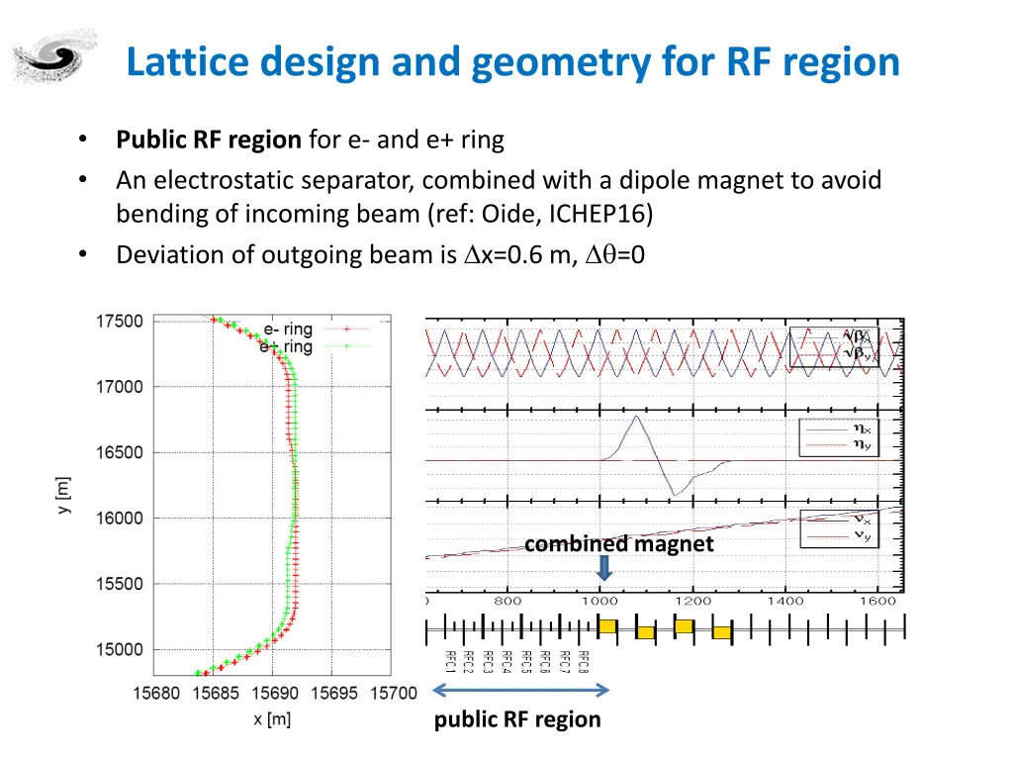
Task: Click the 'y [m]' axis title
Action: tap(62, 495)
